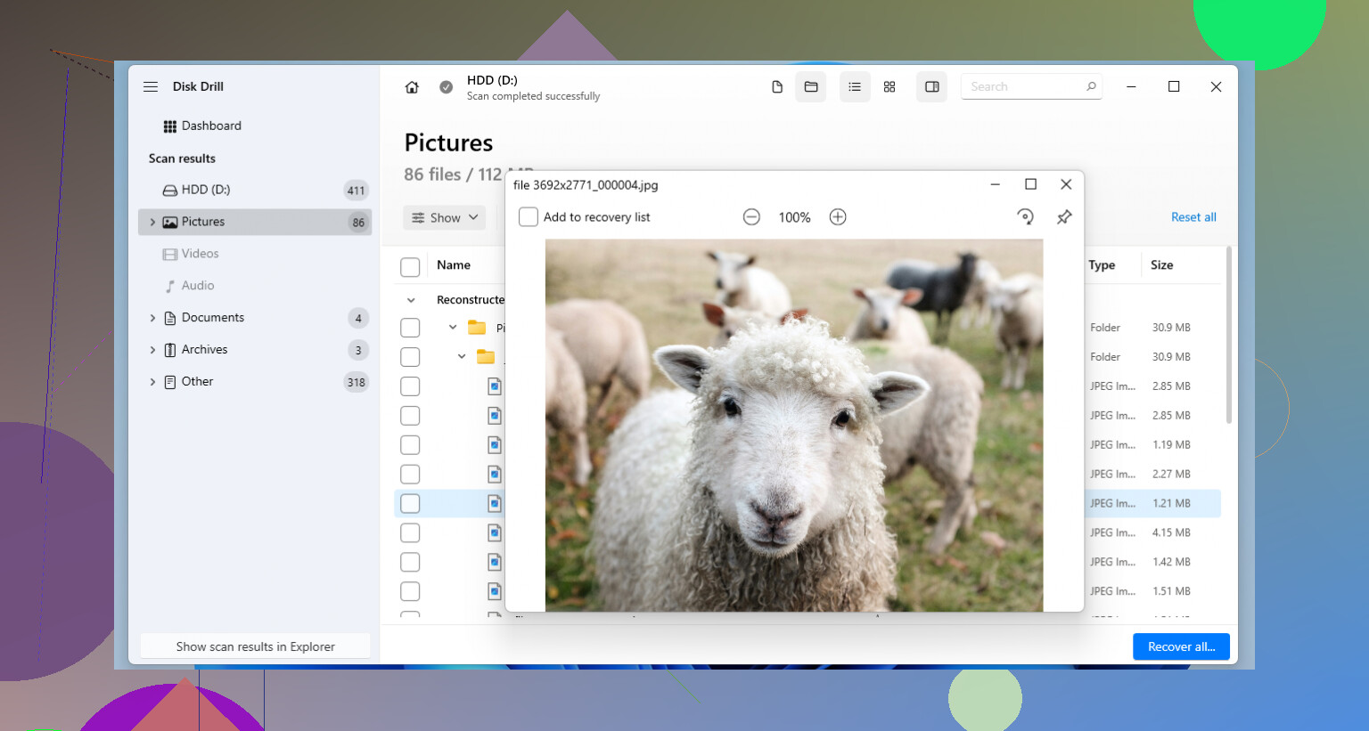Click the file list vertical scrollbar
Viewport: 1369px width, 731px height.
pos(1228,335)
